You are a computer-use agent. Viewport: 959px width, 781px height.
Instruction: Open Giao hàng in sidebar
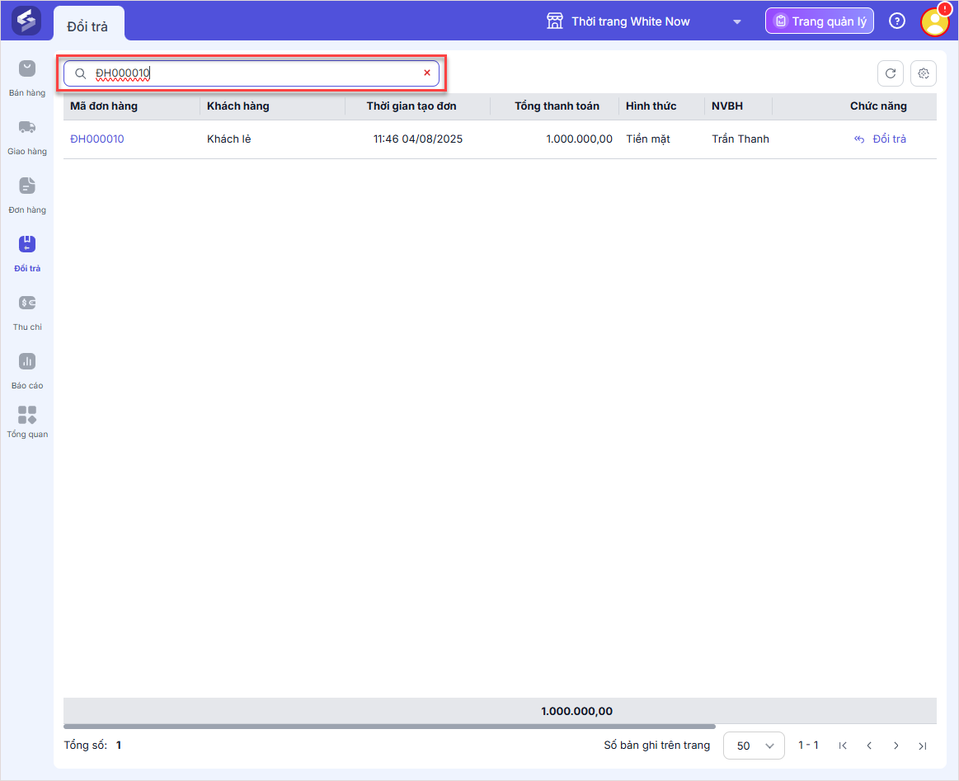click(27, 137)
